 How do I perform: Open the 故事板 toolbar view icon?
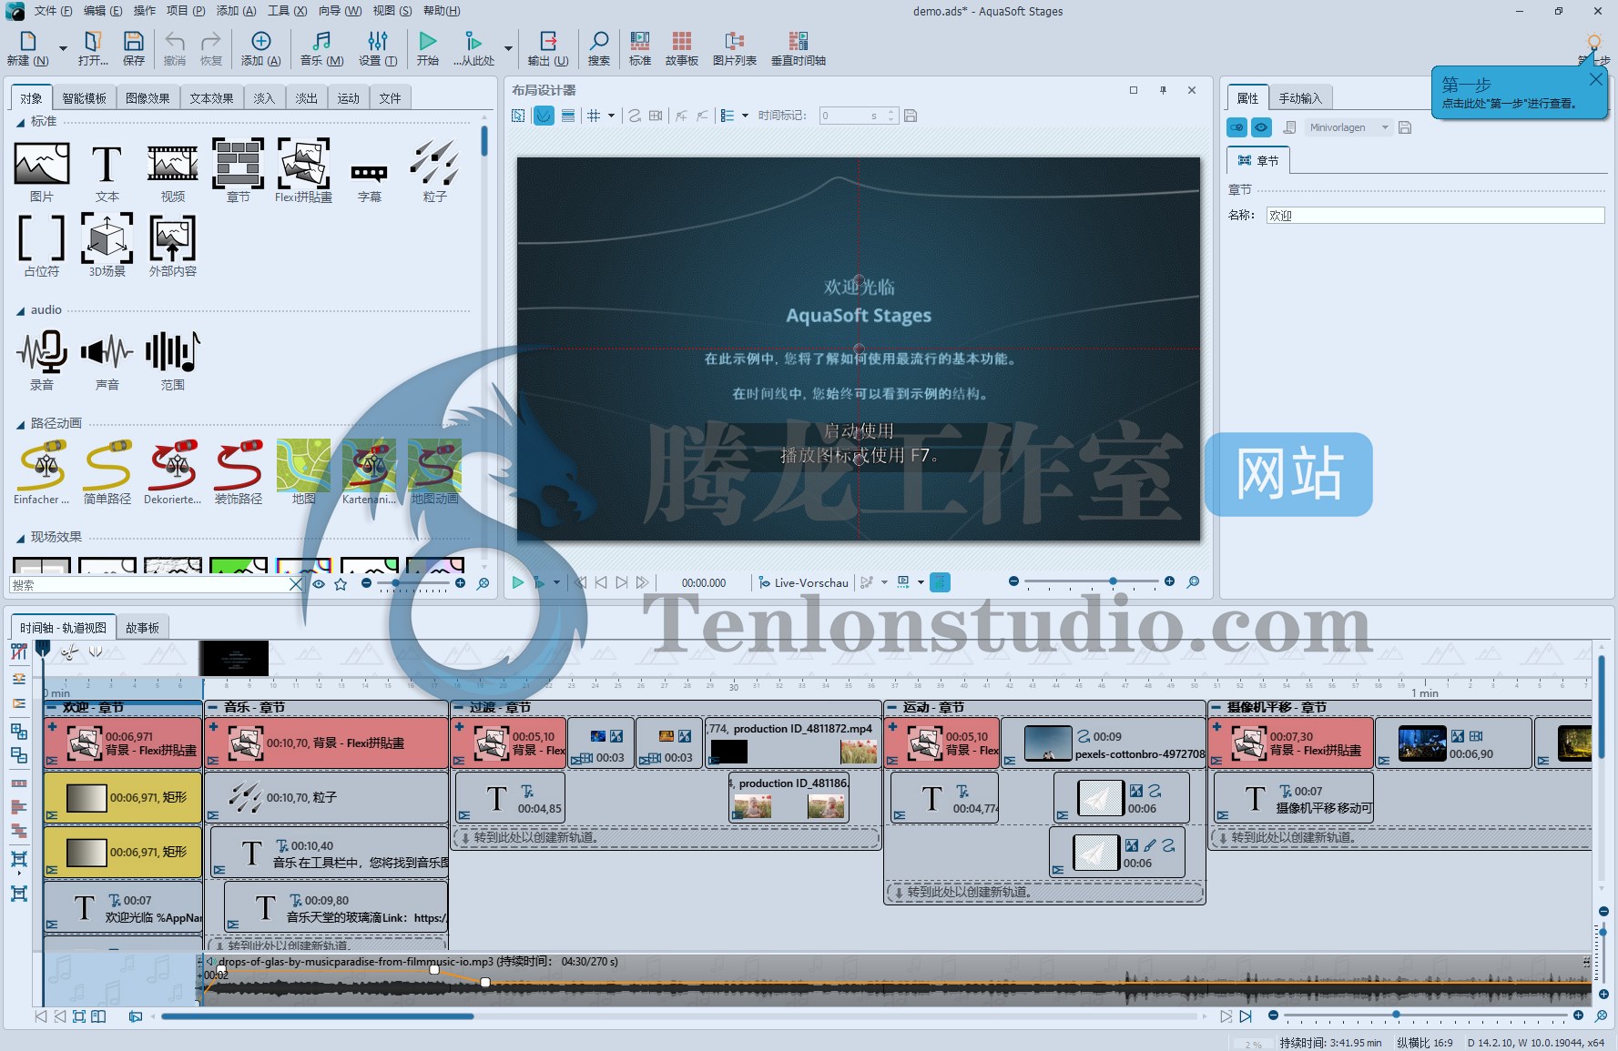point(682,48)
